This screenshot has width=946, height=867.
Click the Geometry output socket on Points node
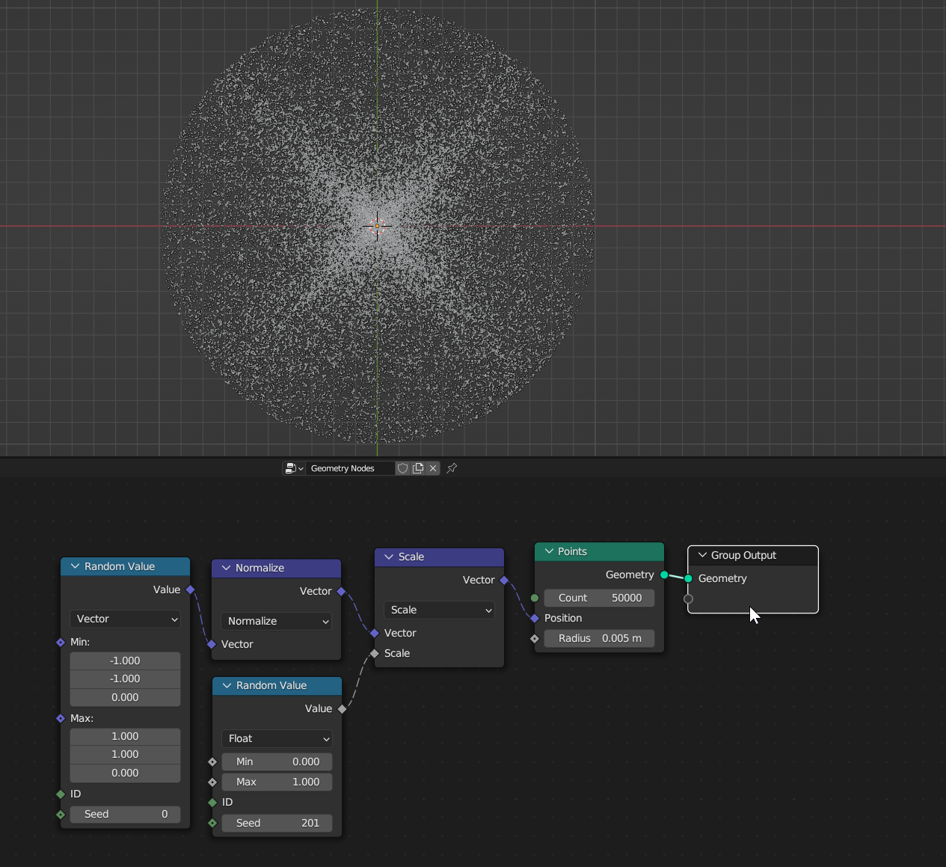click(664, 575)
